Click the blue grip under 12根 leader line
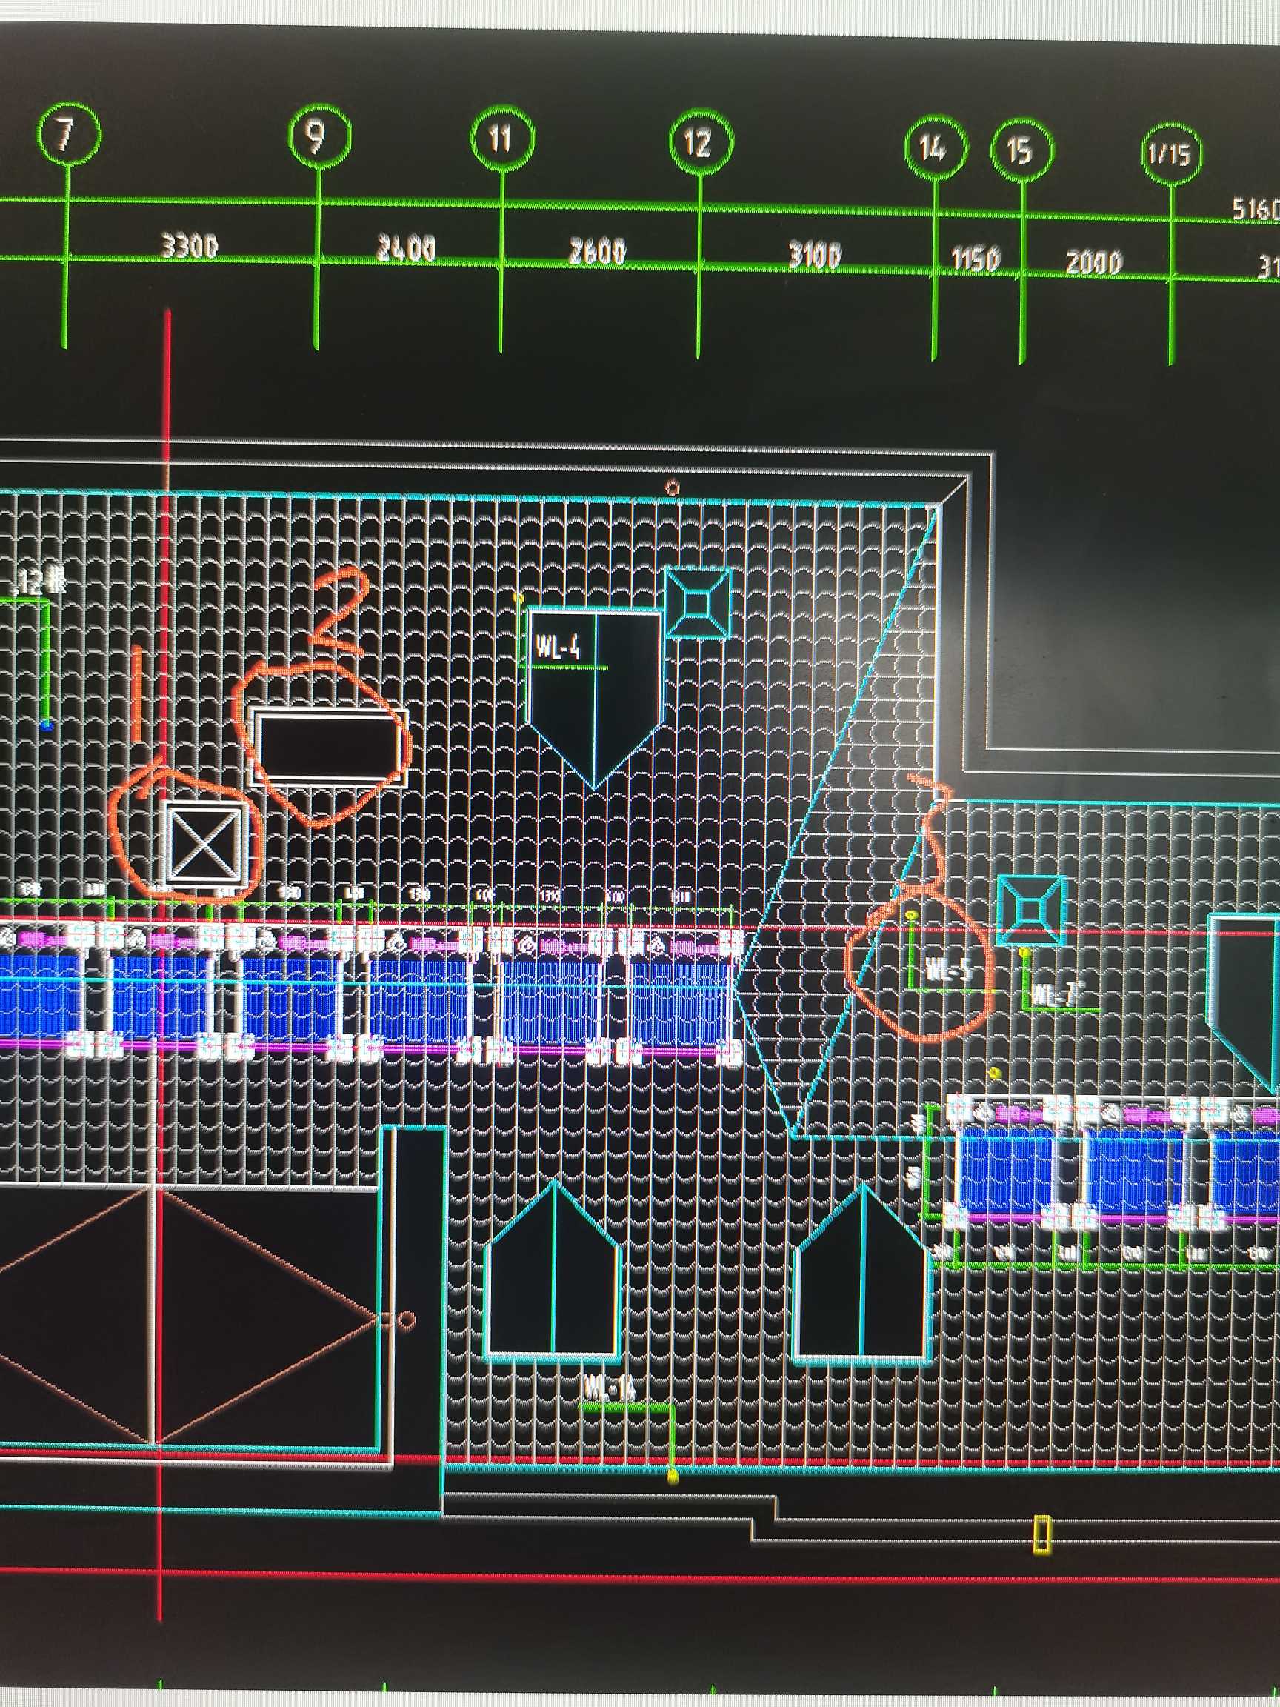 pos(46,725)
